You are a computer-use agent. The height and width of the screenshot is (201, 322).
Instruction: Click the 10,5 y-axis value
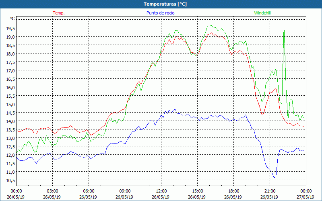pyautogui.click(x=10, y=180)
